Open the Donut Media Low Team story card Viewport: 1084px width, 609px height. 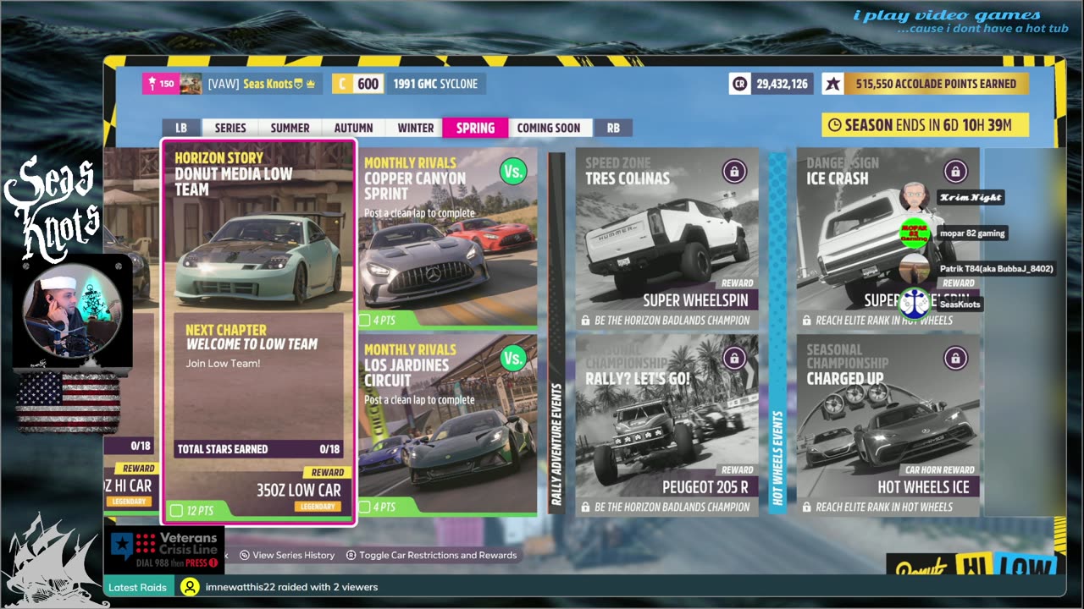pos(258,332)
